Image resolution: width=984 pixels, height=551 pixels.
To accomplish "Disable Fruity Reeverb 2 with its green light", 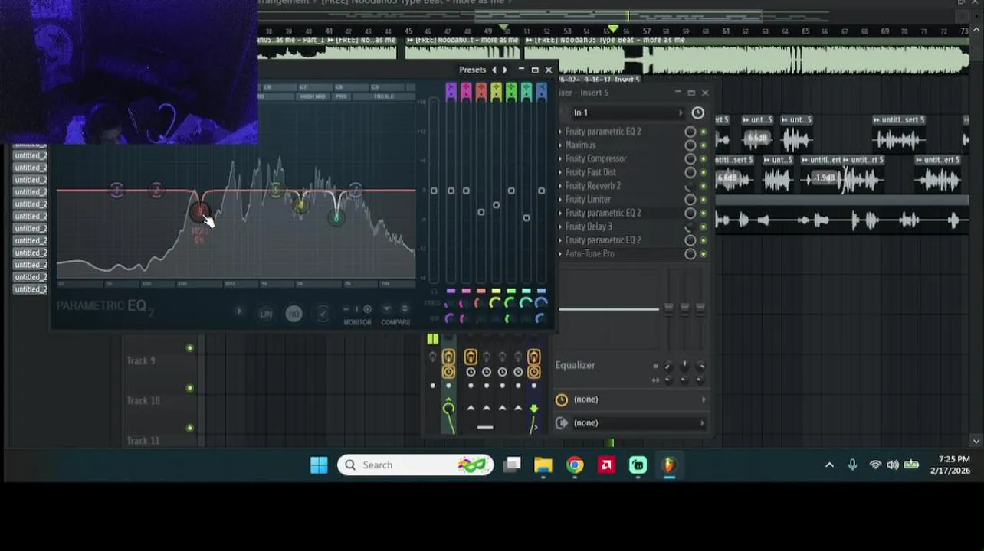I will click(704, 186).
